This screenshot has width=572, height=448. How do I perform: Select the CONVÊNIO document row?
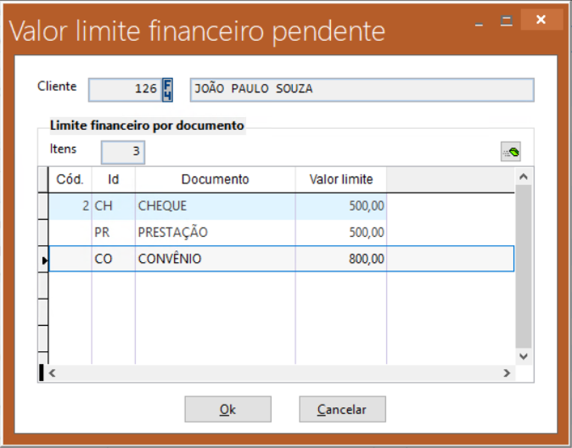(x=215, y=259)
